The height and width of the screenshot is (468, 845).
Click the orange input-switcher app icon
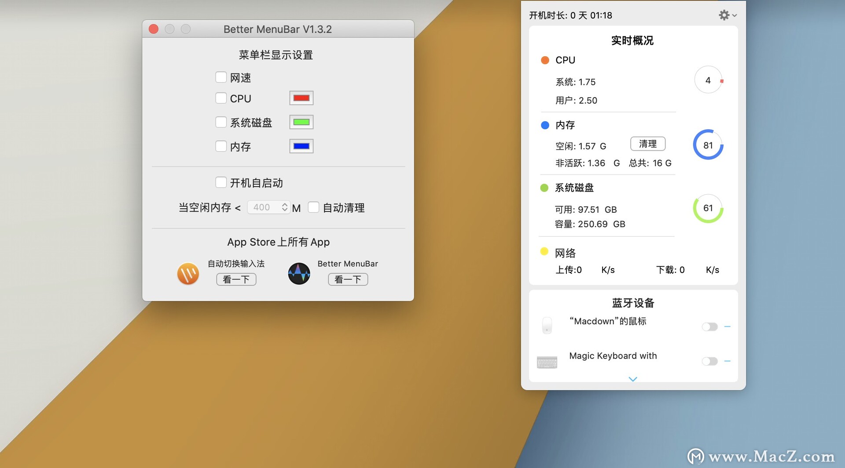[x=188, y=274]
